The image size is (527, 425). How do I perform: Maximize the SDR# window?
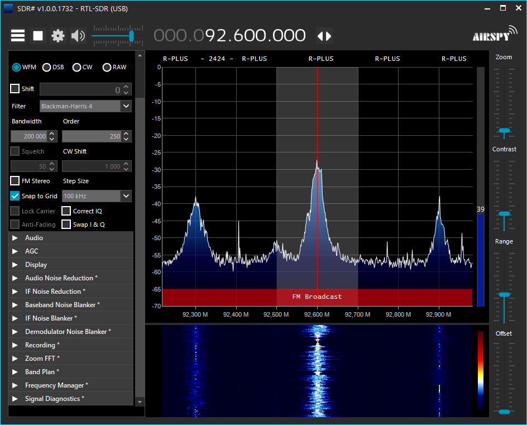pos(503,8)
